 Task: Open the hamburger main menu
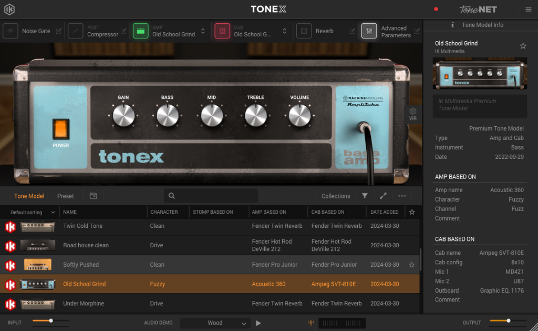tap(529, 9)
